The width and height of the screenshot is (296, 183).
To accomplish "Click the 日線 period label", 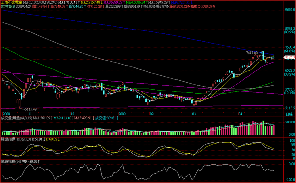I will 289,114.
